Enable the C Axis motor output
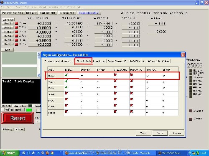The width and height of the screenshot is (209, 156). [66, 105]
